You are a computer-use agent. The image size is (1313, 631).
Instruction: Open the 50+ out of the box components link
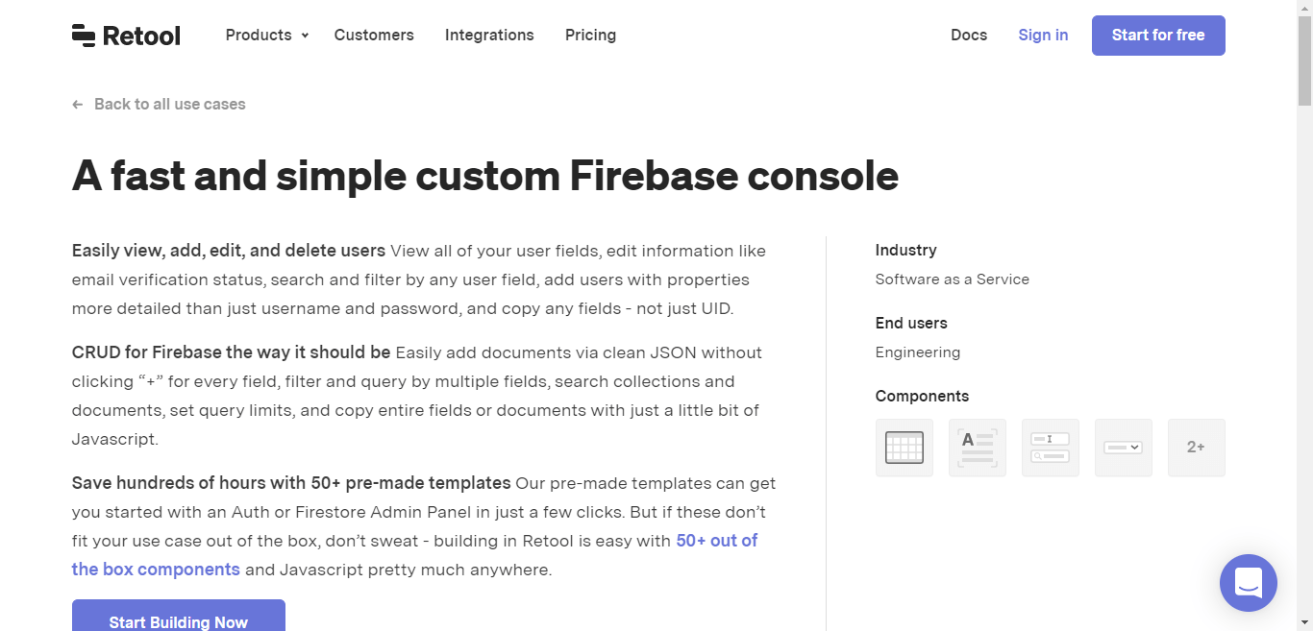tap(717, 541)
